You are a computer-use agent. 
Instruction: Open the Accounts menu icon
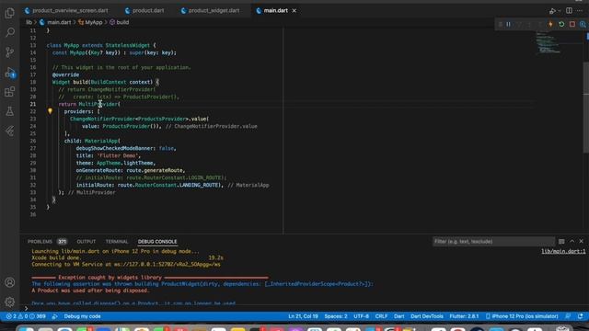coord(10,282)
